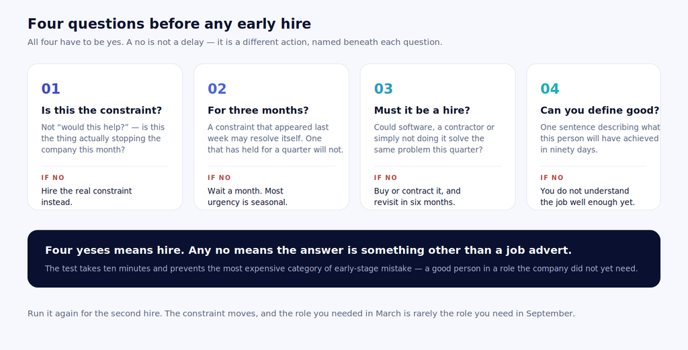Click the 'All four have to be yes' subtitle
This screenshot has height=350, width=688.
(234, 42)
